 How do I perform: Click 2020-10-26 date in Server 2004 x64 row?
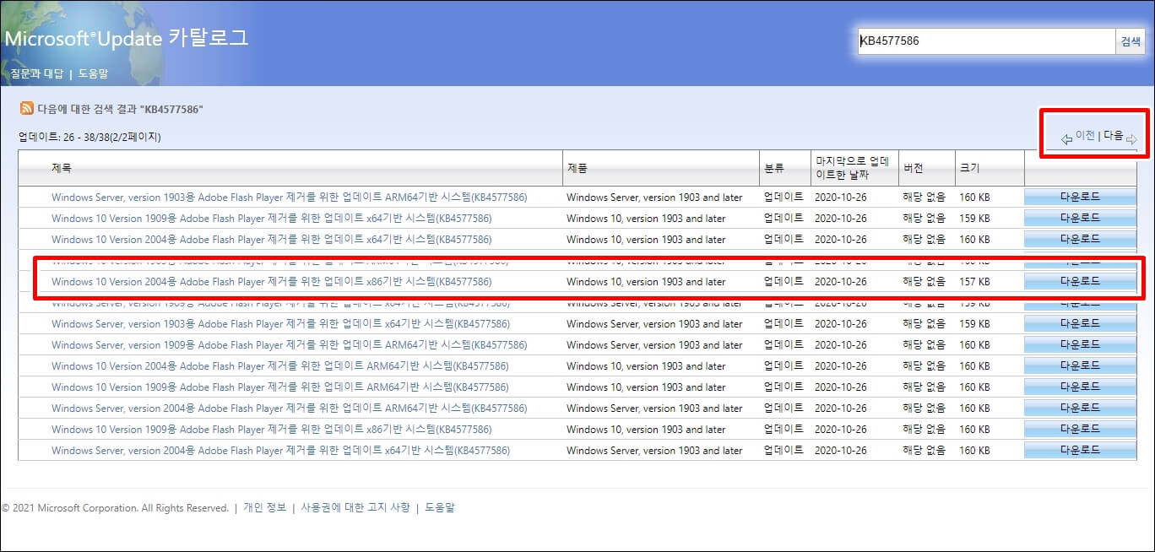tap(841, 450)
